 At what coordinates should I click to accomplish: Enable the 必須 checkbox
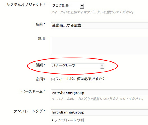(53, 79)
